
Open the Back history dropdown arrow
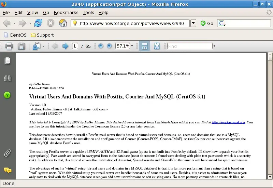(14, 23)
